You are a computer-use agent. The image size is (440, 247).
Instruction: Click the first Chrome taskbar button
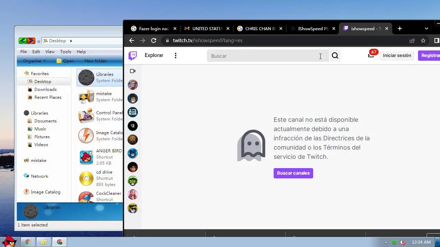click(27, 242)
